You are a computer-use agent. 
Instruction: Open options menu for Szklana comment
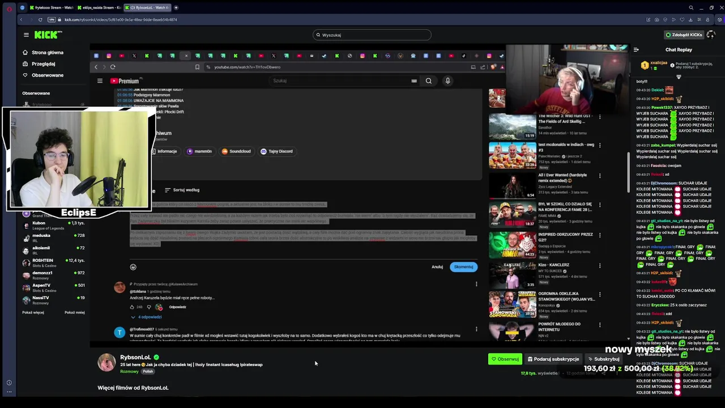476,284
